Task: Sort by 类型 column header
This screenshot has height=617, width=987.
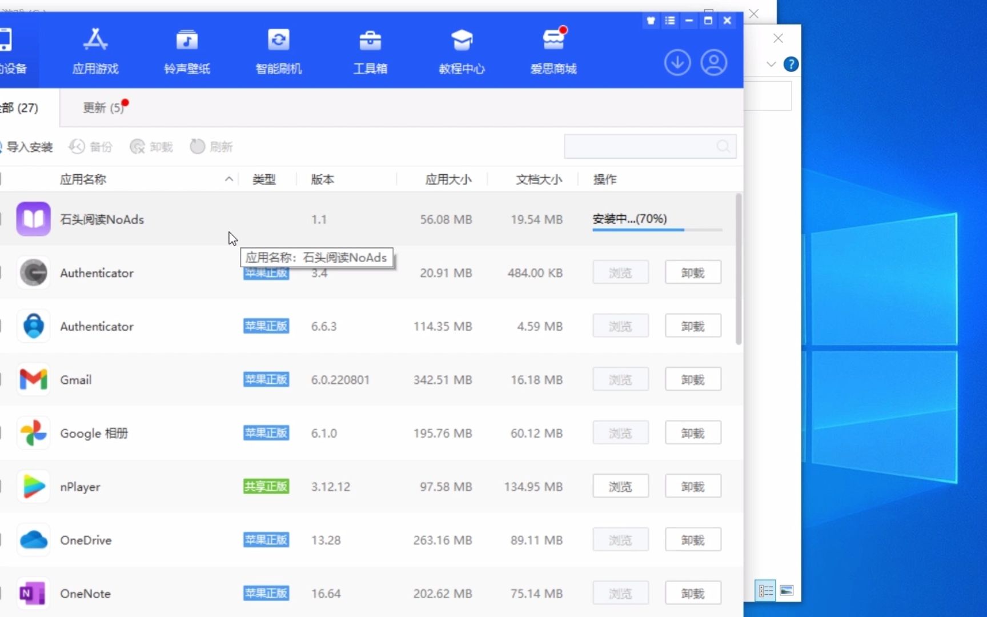Action: click(x=264, y=179)
